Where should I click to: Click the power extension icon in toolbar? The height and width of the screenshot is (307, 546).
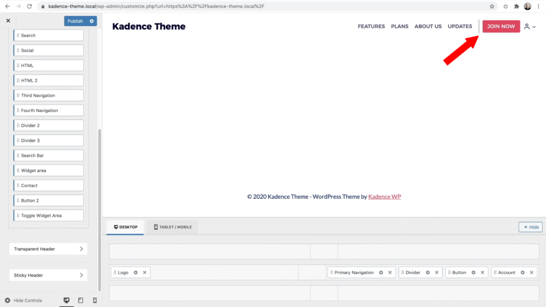tap(505, 6)
